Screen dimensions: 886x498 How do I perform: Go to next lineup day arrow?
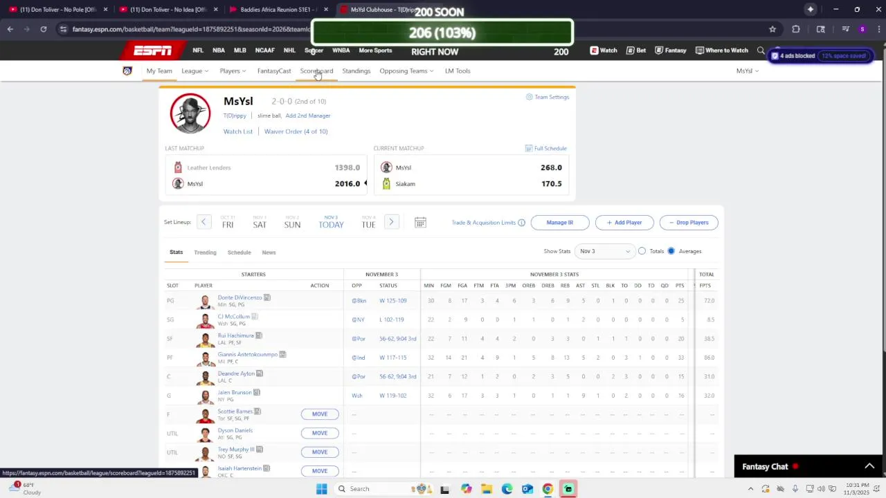[391, 222]
